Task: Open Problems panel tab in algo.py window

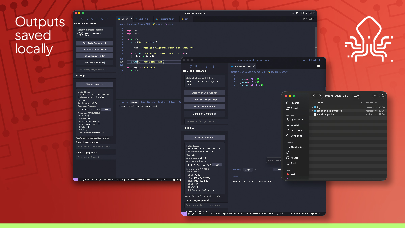Action: [x=124, y=102]
